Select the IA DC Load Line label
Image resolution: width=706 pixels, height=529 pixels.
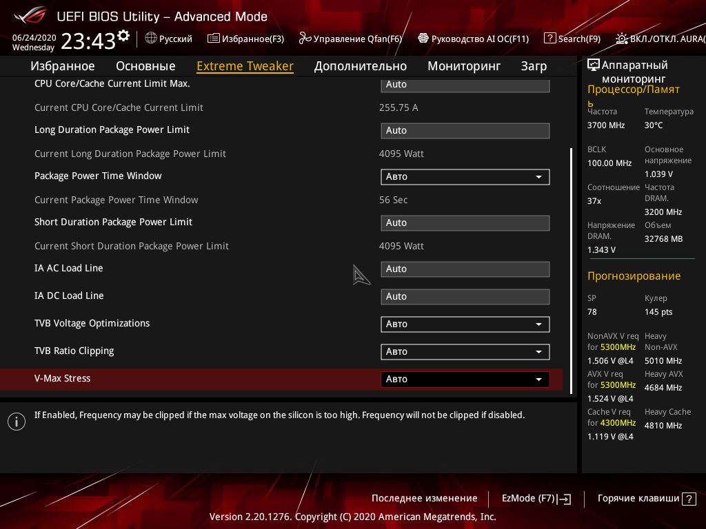pyautogui.click(x=69, y=295)
